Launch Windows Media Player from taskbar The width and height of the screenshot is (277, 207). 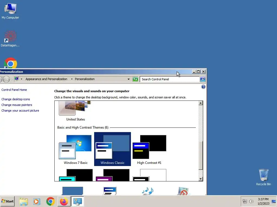(37, 201)
